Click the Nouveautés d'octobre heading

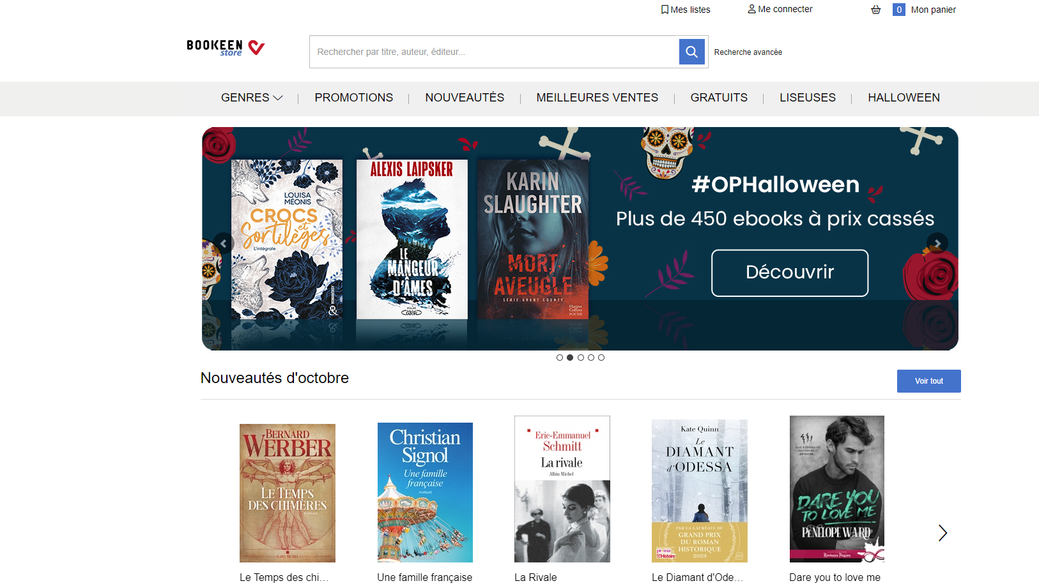point(275,378)
